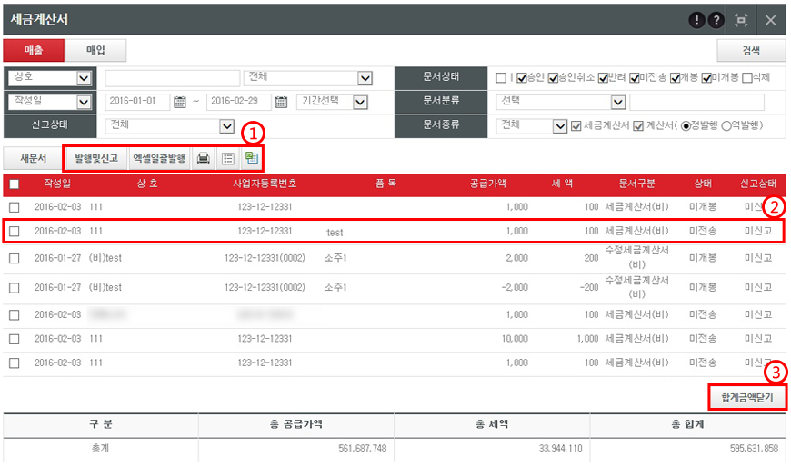Click grand total value '595,631,858'

(x=754, y=448)
